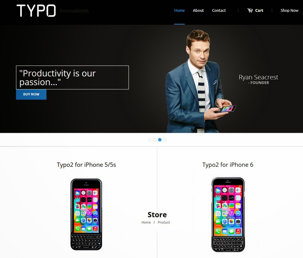Click the iPhone 5/5s keyboard case image
Image resolution: width=303 pixels, height=258 pixels.
click(x=86, y=214)
